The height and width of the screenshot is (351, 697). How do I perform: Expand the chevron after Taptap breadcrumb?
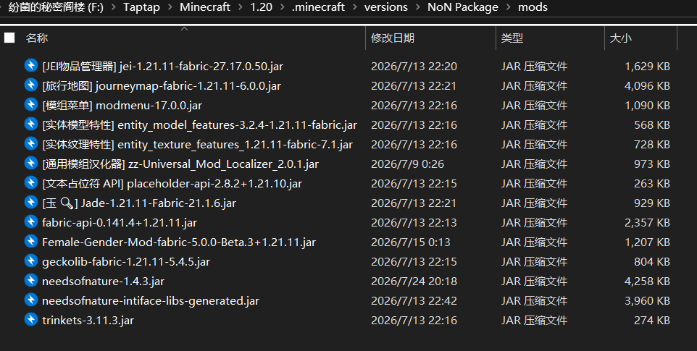(170, 7)
